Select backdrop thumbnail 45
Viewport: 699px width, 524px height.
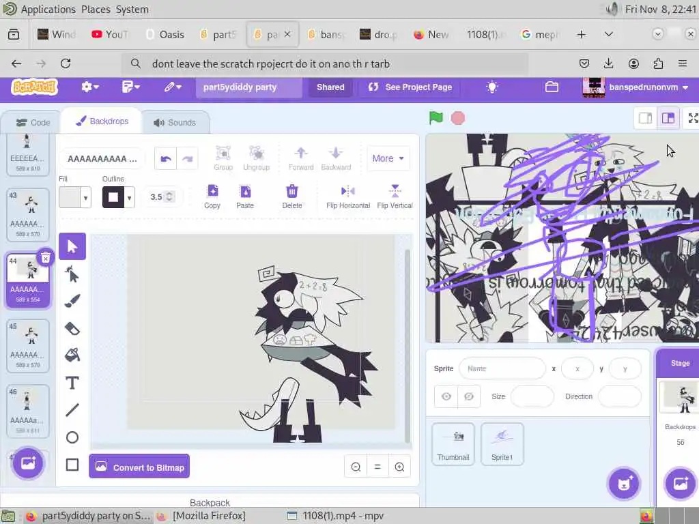pos(28,345)
